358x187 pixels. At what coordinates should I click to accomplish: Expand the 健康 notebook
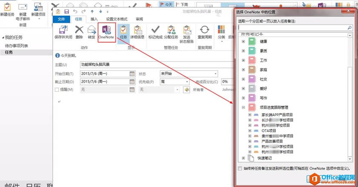243,41
